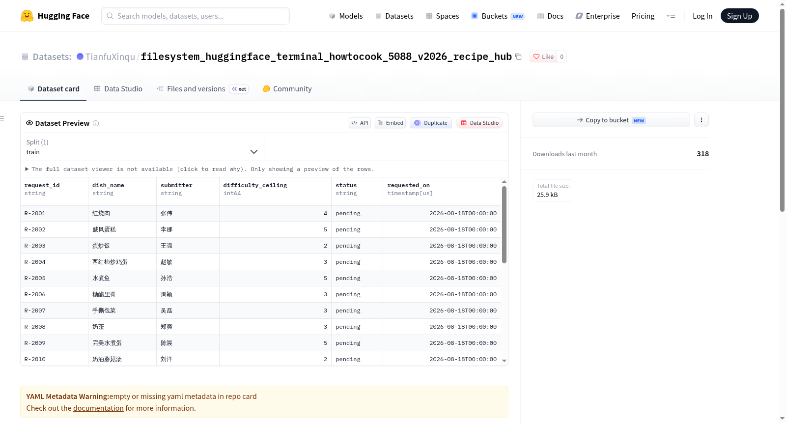This screenshot has height=423, width=786.
Task: Click the Hugging Face logo icon
Action: point(27,16)
